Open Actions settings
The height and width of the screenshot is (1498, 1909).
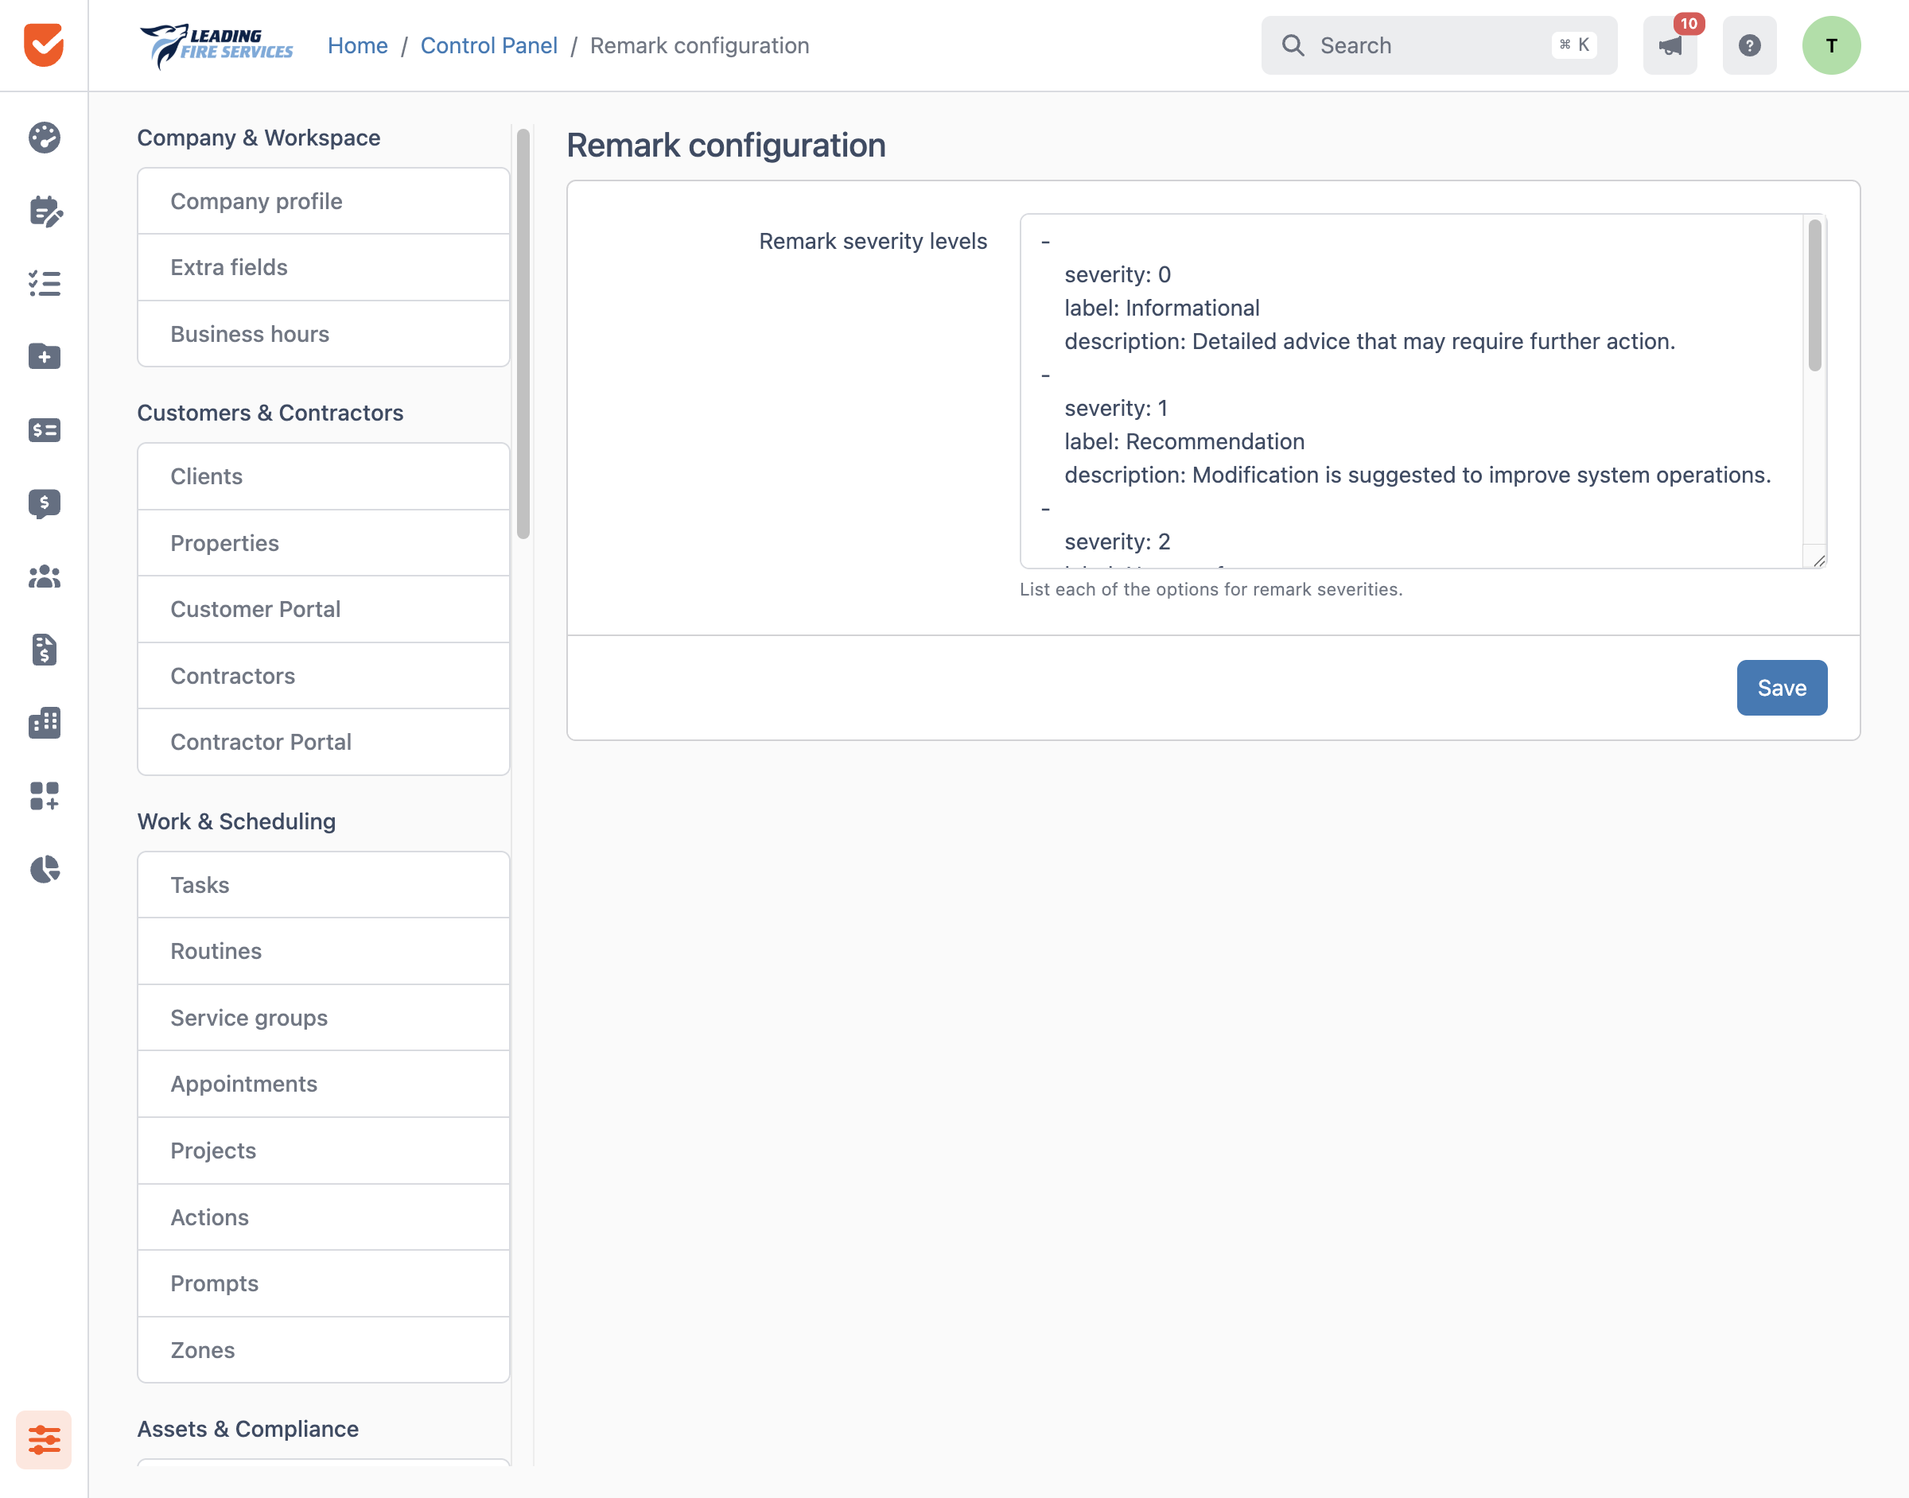(x=323, y=1217)
